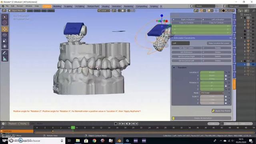Click the Scale Y value field
Screen dimensions: 256x144
click(x=212, y=100)
